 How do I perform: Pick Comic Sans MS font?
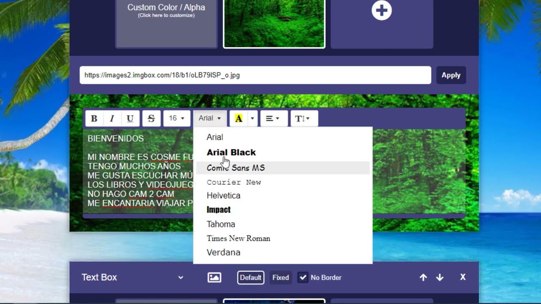pyautogui.click(x=283, y=168)
